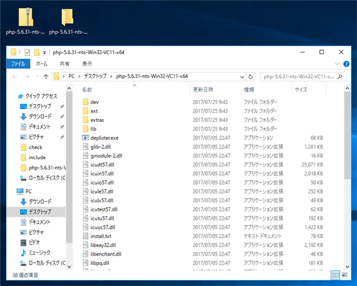Select the icuuc57.dll file
The height and width of the screenshot is (286, 357).
click(99, 227)
